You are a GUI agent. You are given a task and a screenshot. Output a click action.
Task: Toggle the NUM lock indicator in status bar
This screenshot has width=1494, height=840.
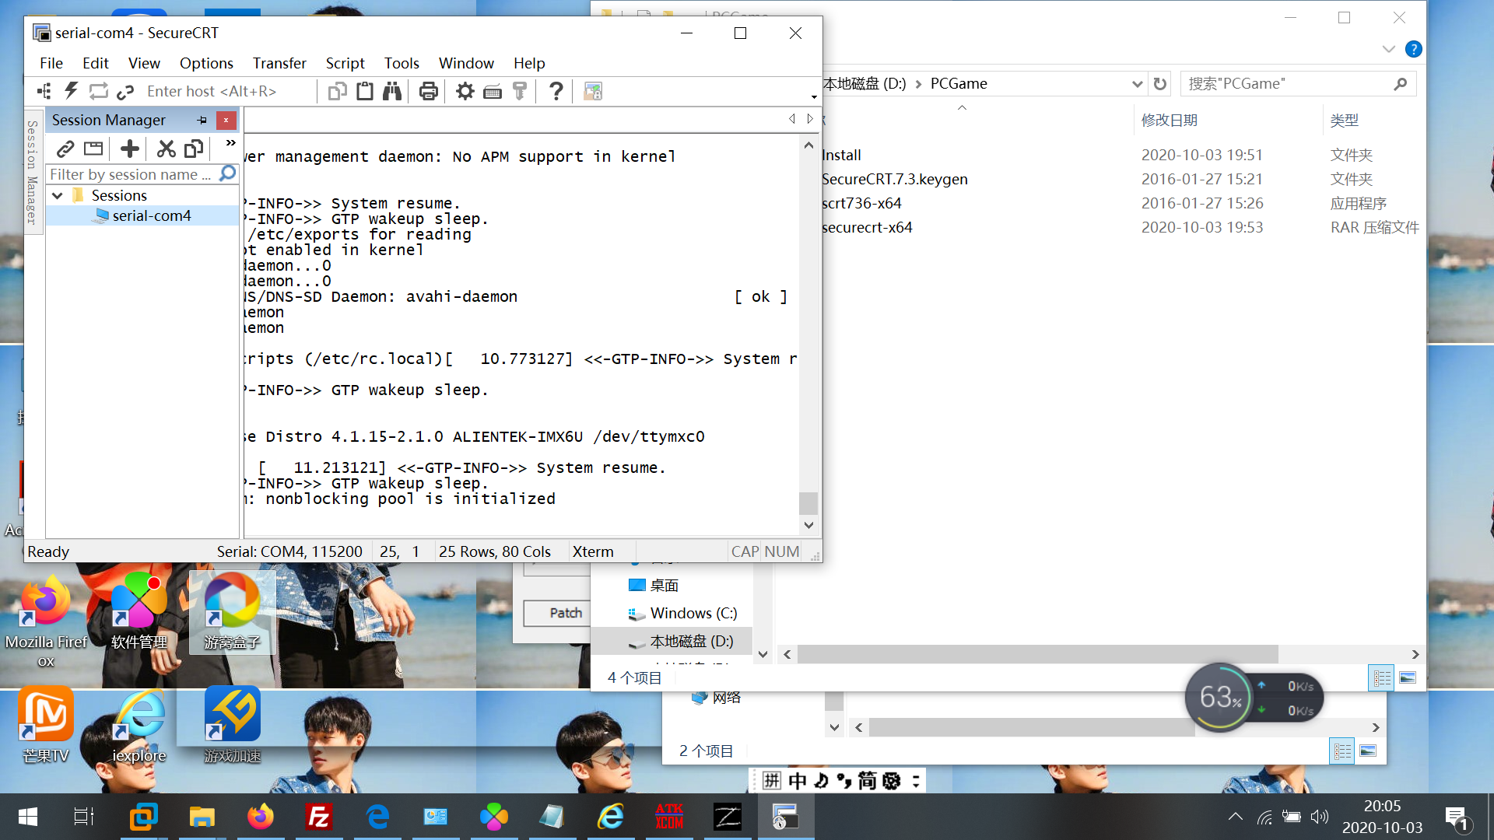pyautogui.click(x=780, y=551)
